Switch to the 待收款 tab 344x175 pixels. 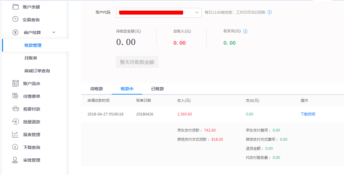pyautogui.click(x=97, y=89)
